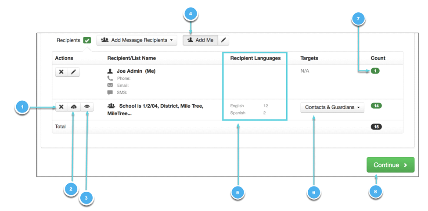Viewport: 428px width, 211px height.
Task: Click the group icon beside School list name
Action: point(111,105)
